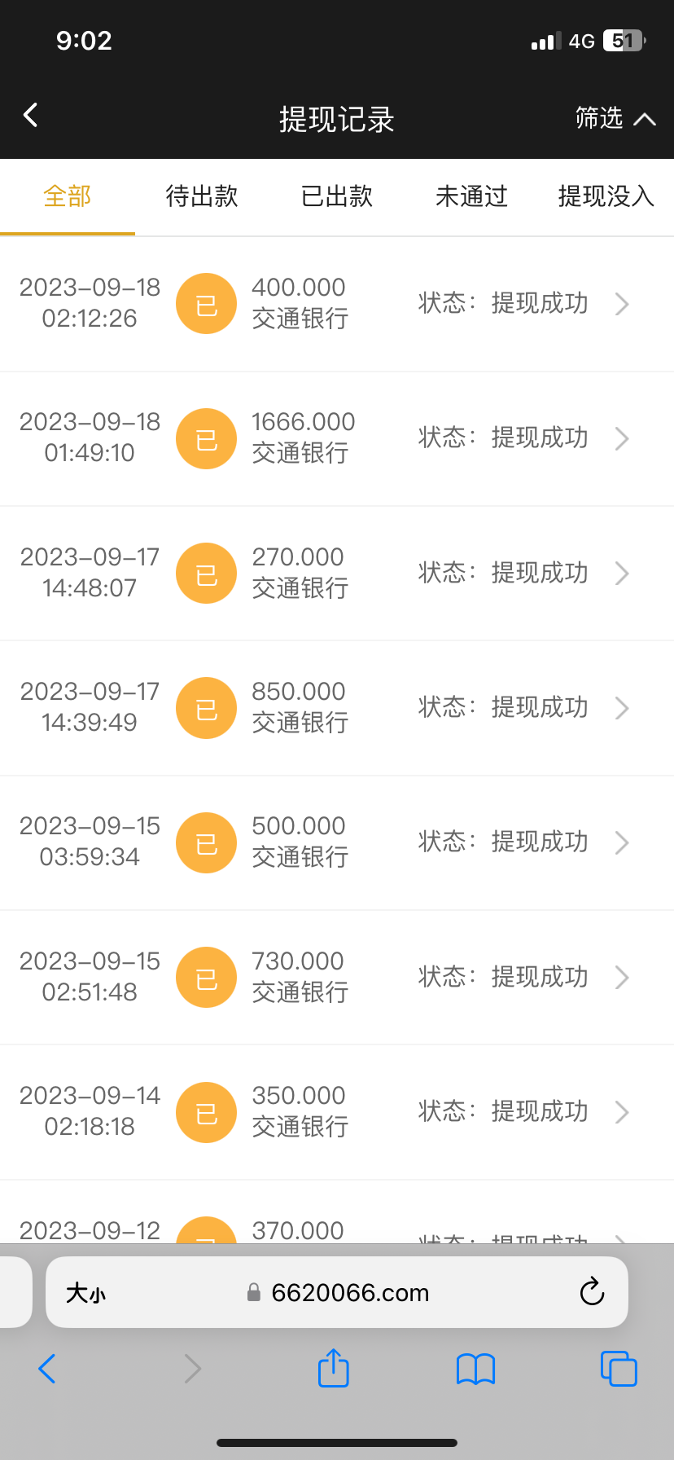Tap Safari reload page icon
This screenshot has width=674, height=1460.
(x=592, y=1292)
